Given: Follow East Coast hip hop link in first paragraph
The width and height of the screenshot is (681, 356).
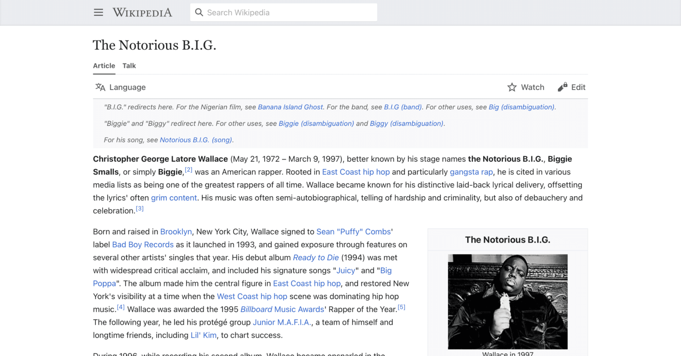Looking at the screenshot, I should click(356, 172).
